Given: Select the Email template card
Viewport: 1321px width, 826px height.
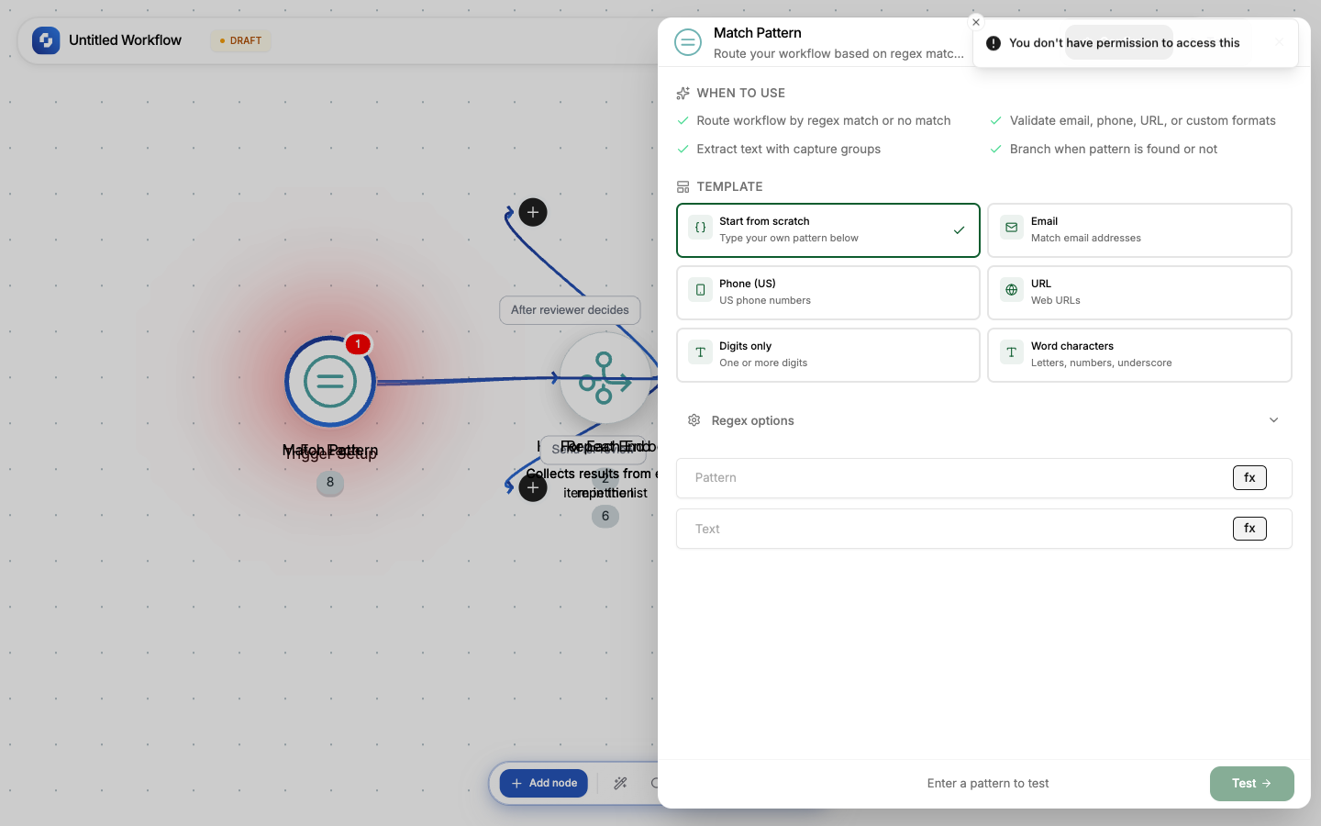Looking at the screenshot, I should point(1139,229).
